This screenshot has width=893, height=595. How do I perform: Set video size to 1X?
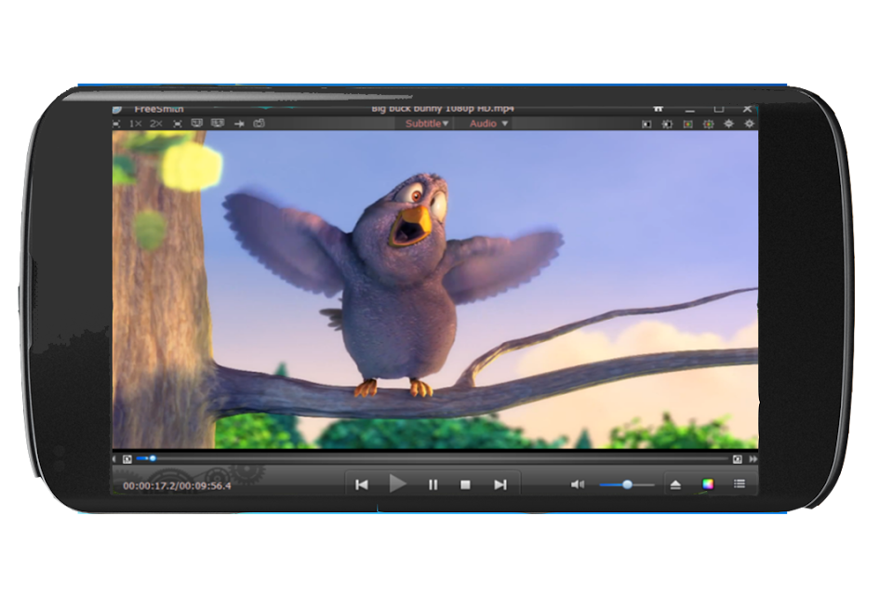point(135,124)
